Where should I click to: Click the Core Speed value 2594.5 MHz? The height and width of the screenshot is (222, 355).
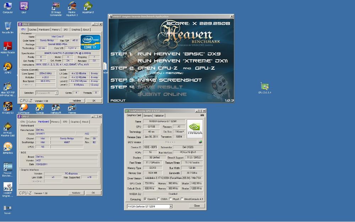point(45,74)
